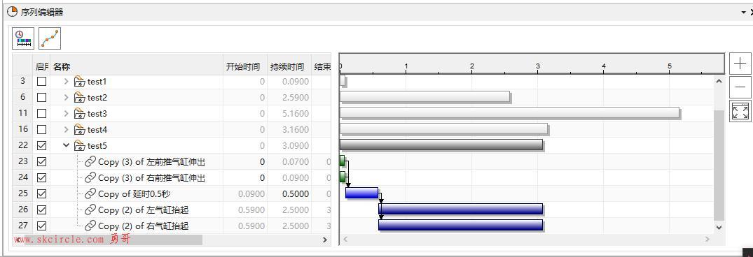Click the test3 folder icon
This screenshot has width=753, height=257.
(79, 113)
